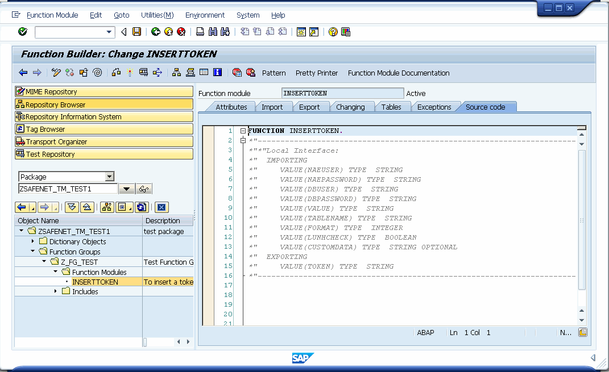Click the Check spiral icon
The image size is (609, 372).
click(x=97, y=73)
